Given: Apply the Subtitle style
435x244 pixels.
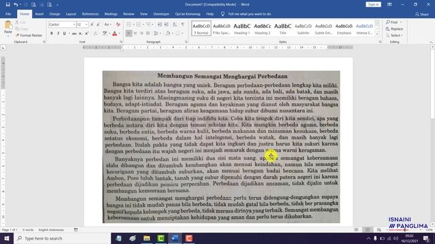Looking at the screenshot, I should (x=303, y=28).
